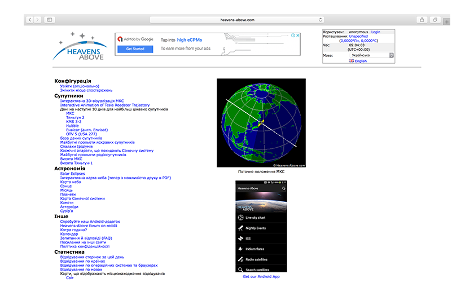Open the Safari share icon
The width and height of the screenshot is (474, 296).
422,20
